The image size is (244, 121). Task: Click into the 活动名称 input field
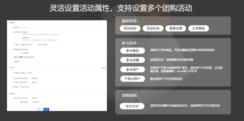[31, 27]
